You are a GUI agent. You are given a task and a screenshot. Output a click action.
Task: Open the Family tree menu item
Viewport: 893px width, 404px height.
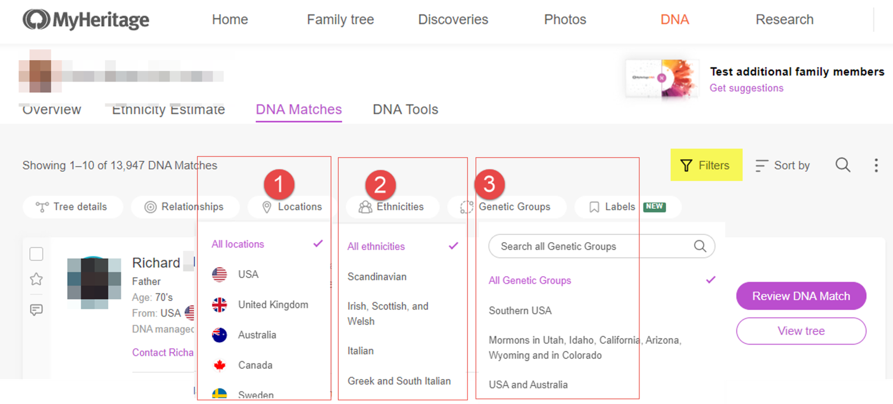point(341,20)
